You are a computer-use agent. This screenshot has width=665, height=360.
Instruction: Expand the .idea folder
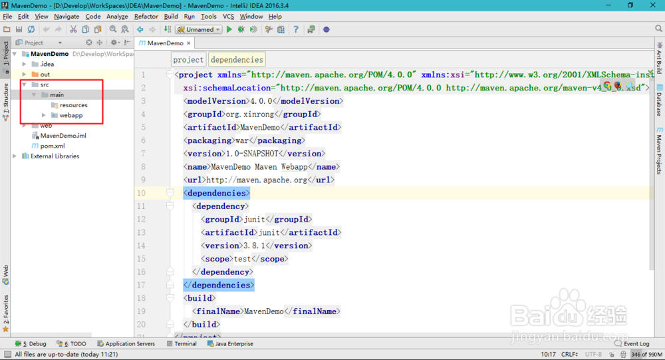coord(24,64)
